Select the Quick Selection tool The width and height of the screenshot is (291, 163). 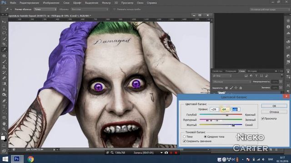pyautogui.click(x=4, y=38)
